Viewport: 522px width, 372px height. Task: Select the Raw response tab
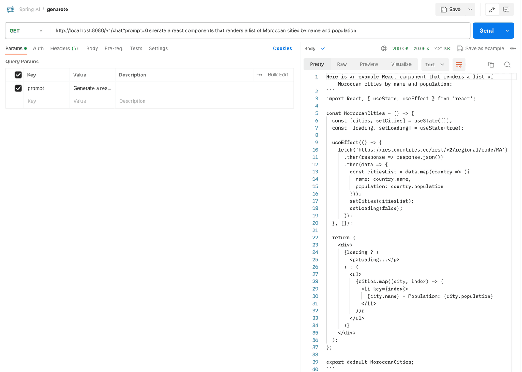coord(341,64)
